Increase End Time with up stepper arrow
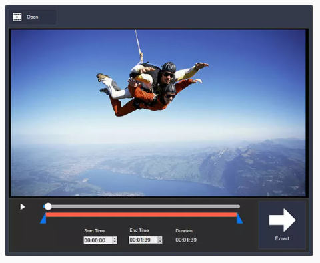320x263 pixels. [x=160, y=238]
